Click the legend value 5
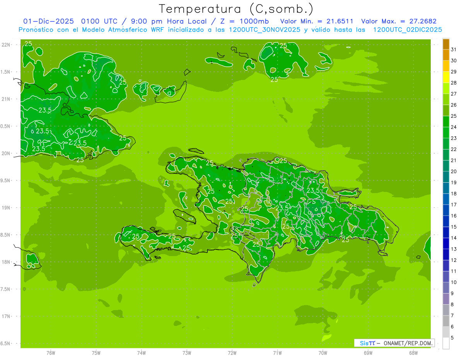This screenshot has width=464, height=358. [x=452, y=338]
